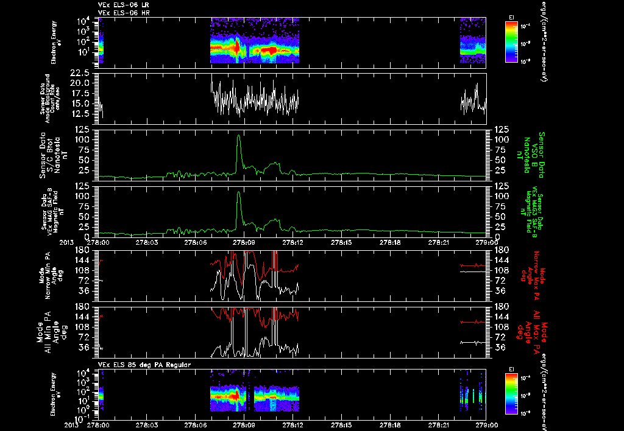Click the 278:06 label under the 85 deg PA panel
Image resolution: width=624 pixels, height=431 pixels.
[x=196, y=425]
